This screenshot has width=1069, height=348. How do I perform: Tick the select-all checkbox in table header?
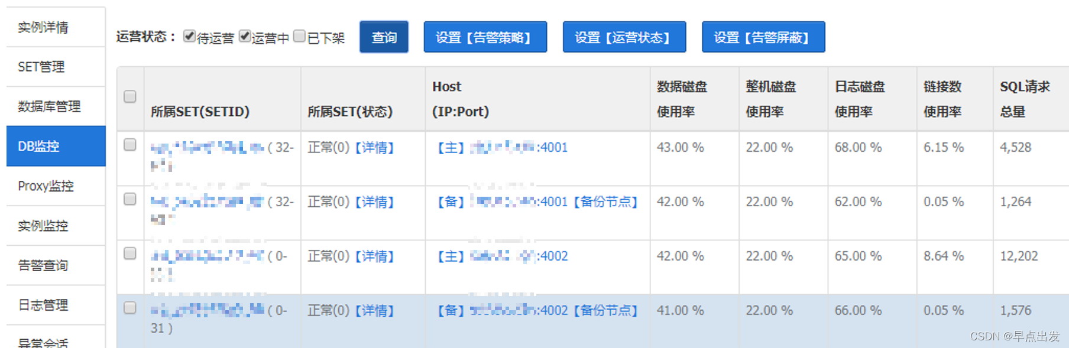click(130, 96)
